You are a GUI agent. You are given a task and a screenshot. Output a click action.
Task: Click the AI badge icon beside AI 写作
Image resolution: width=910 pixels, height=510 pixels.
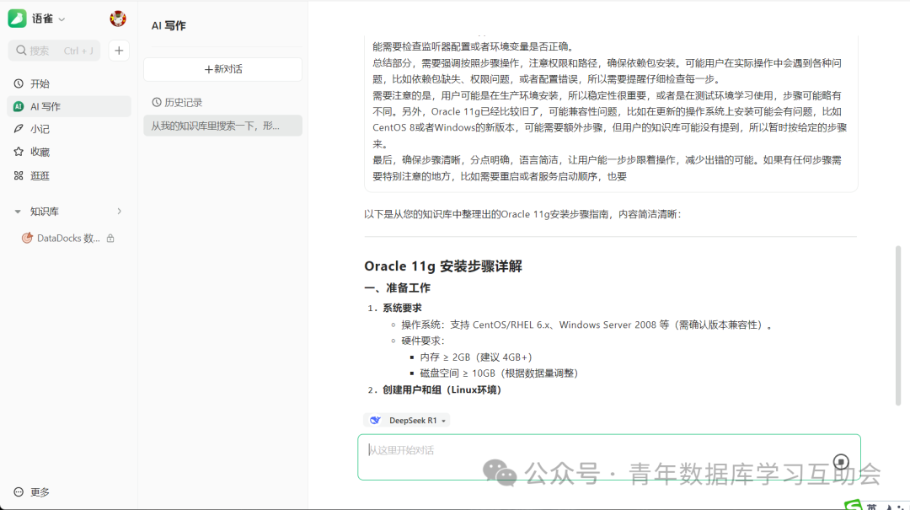(x=19, y=106)
